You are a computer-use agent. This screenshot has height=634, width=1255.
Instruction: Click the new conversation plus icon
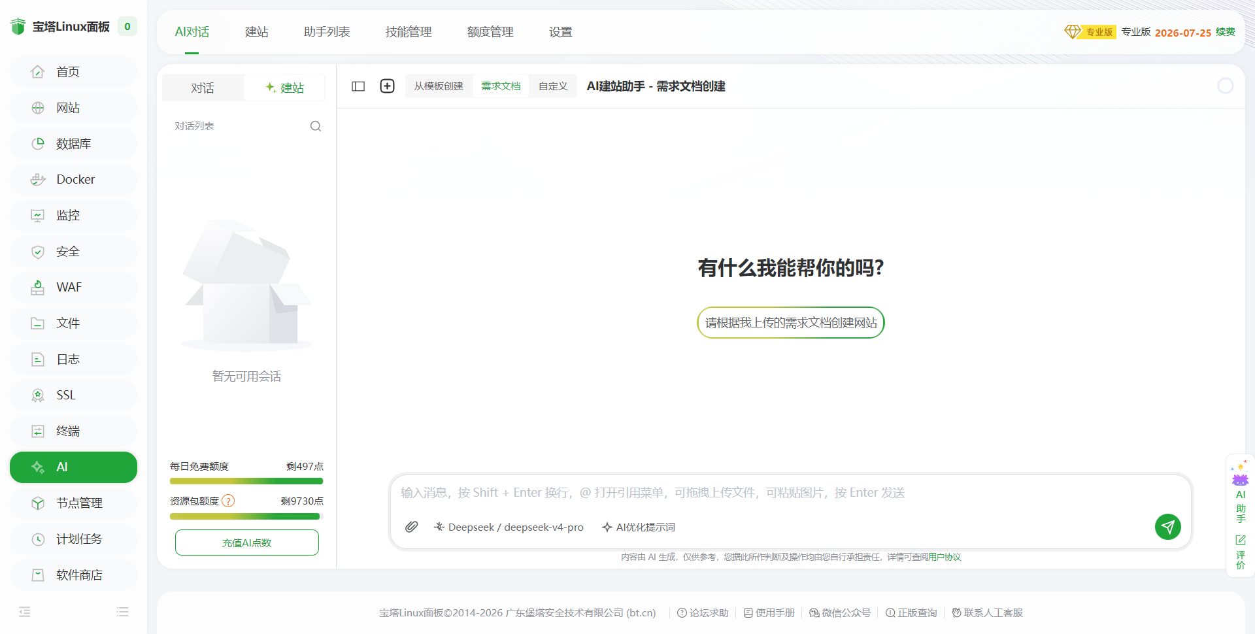point(388,86)
